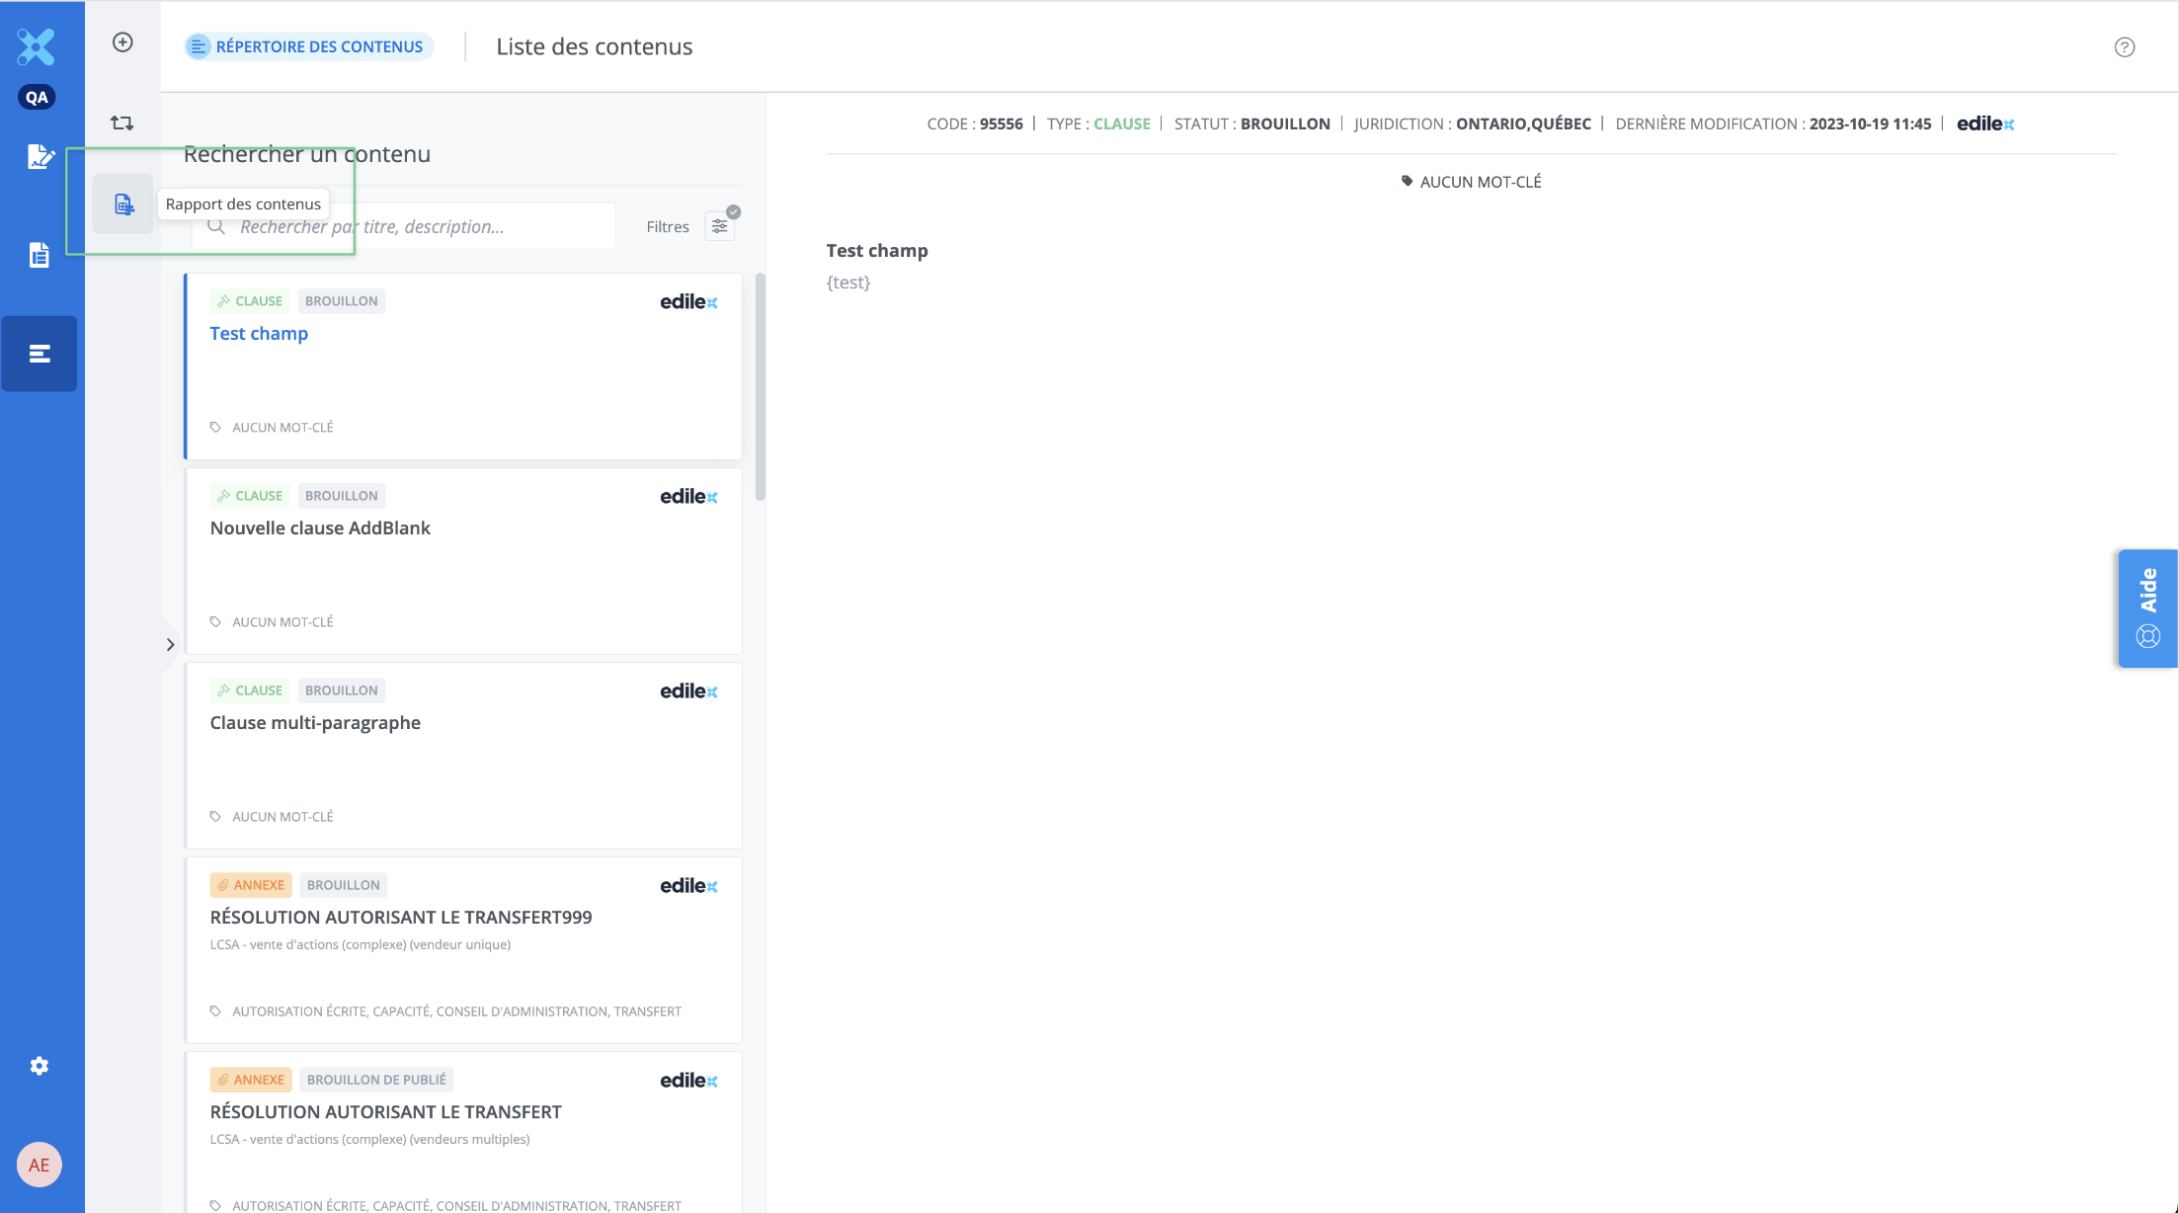Select the content list icon in the blue sidebar
The image size is (2179, 1213).
click(40, 354)
